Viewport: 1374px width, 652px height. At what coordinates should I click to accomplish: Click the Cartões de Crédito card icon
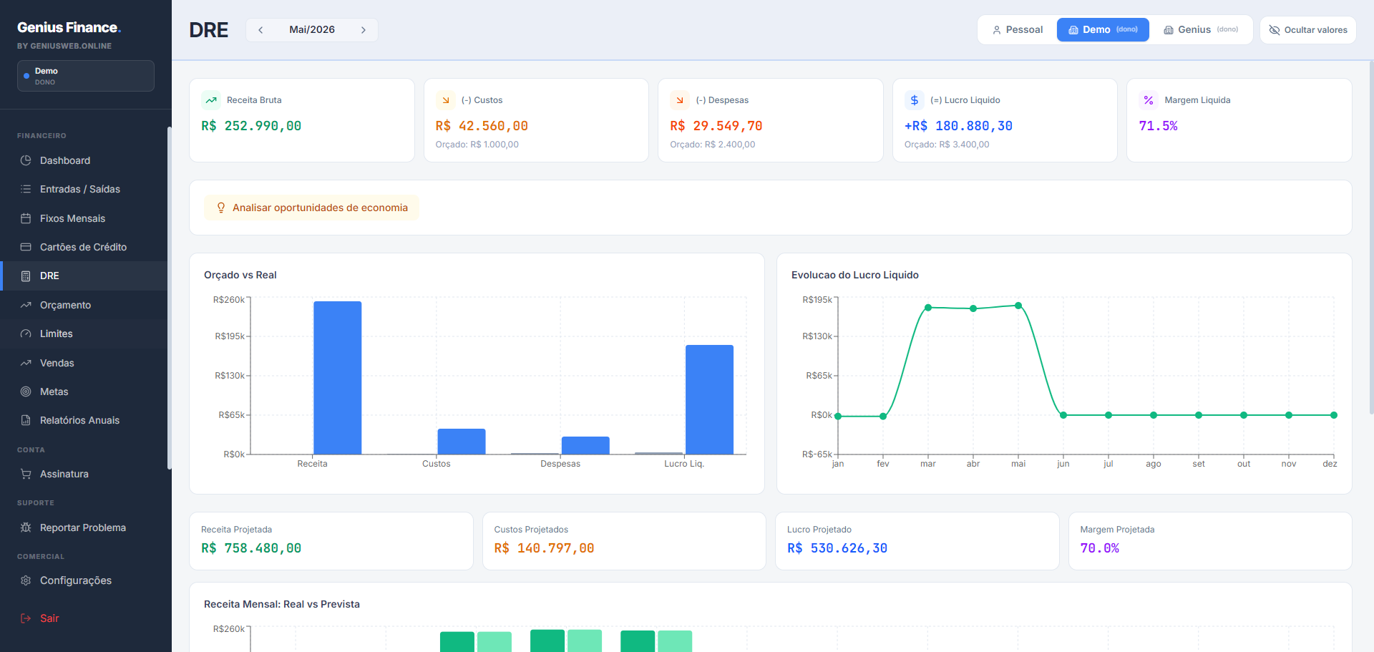pos(26,247)
